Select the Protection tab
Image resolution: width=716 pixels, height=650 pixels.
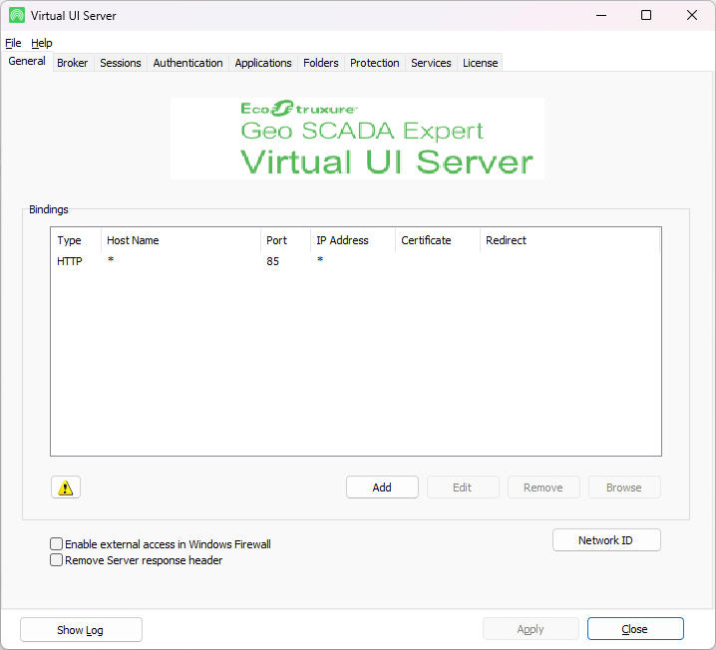point(374,63)
